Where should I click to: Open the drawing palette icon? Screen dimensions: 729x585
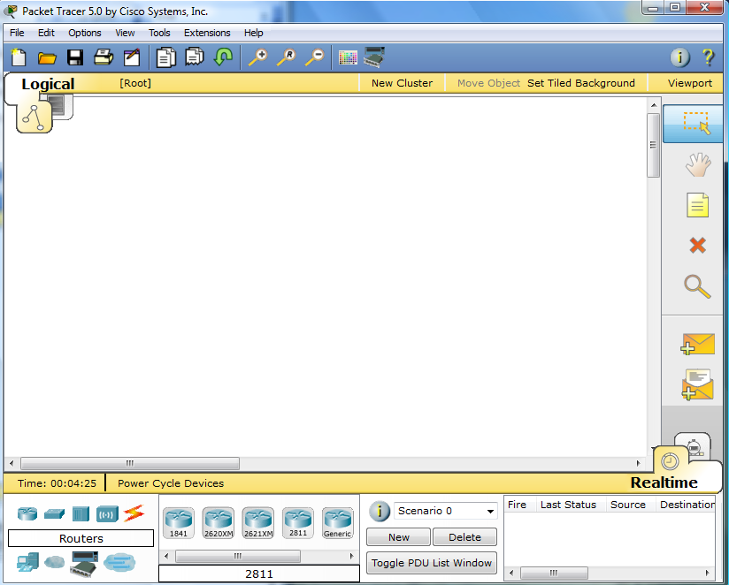[x=348, y=57]
